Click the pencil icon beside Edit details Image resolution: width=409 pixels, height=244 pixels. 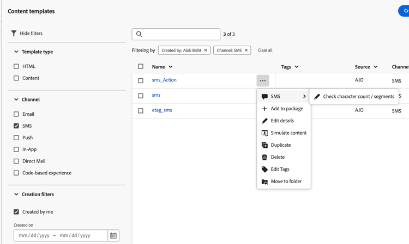[x=264, y=121]
